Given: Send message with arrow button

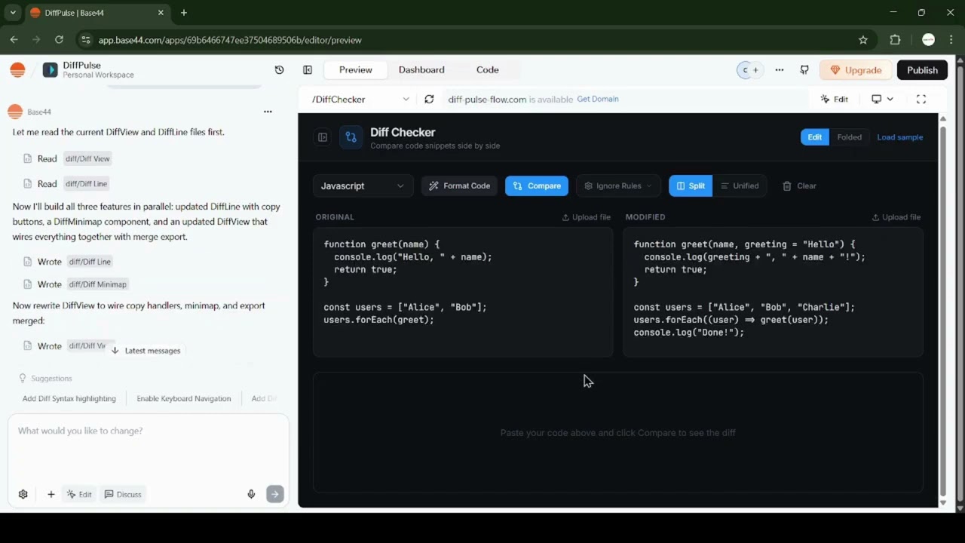Looking at the screenshot, I should tap(275, 495).
